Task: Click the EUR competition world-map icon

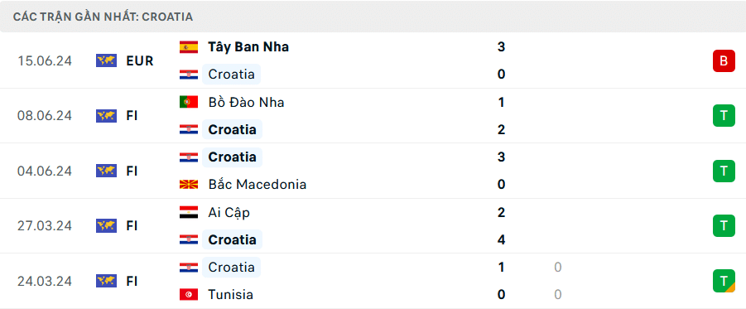Action: pyautogui.click(x=106, y=60)
